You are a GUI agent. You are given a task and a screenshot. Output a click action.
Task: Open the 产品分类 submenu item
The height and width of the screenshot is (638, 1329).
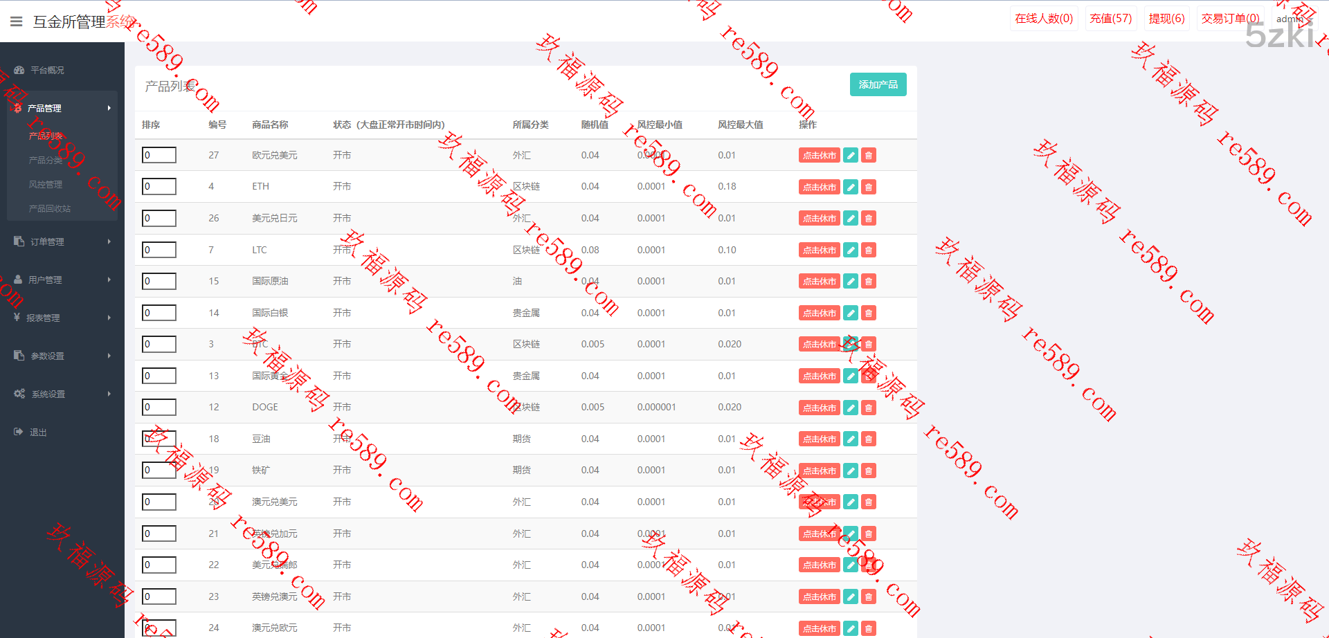point(46,160)
